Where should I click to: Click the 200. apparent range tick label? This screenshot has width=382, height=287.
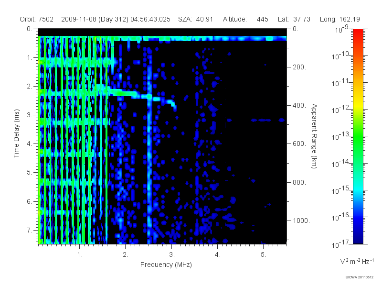click(299, 67)
